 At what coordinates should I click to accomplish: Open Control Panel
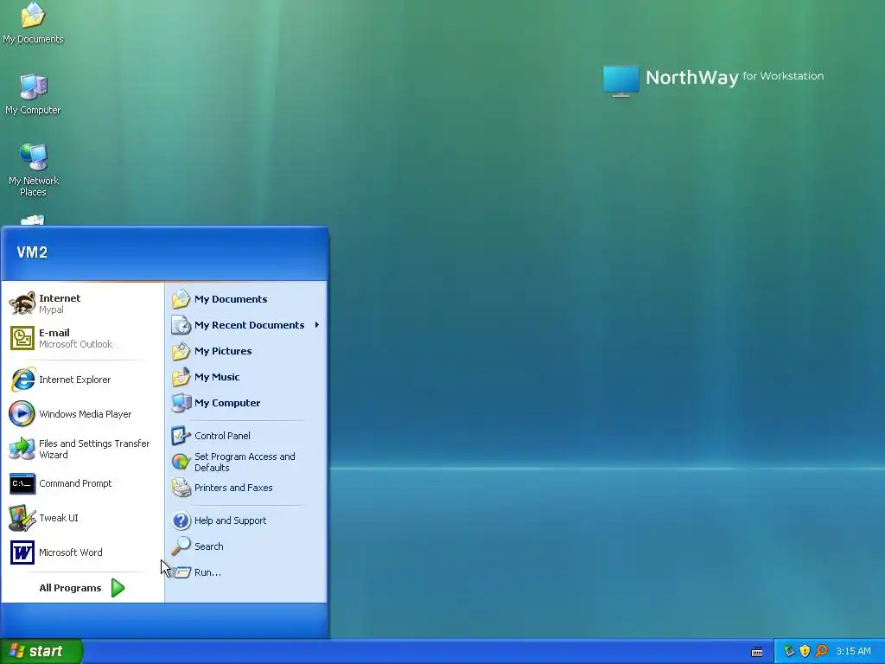pyautogui.click(x=245, y=436)
